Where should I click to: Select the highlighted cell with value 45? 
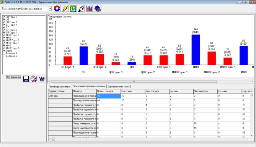click(109, 96)
